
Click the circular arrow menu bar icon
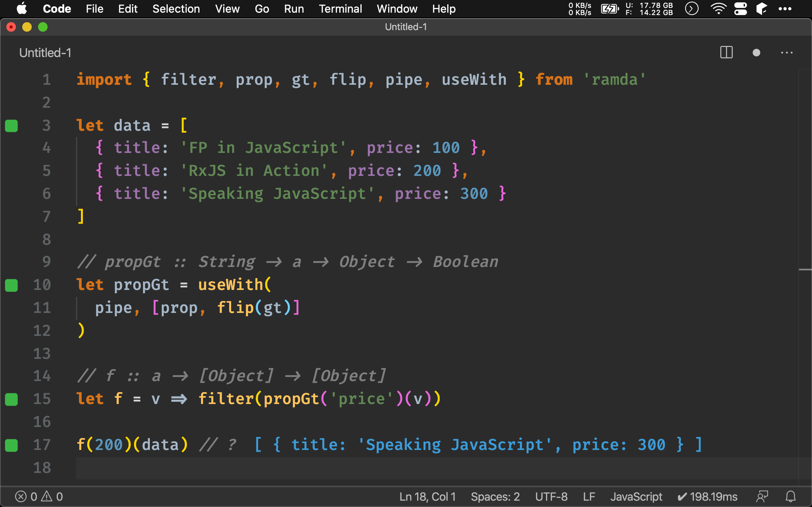(691, 8)
